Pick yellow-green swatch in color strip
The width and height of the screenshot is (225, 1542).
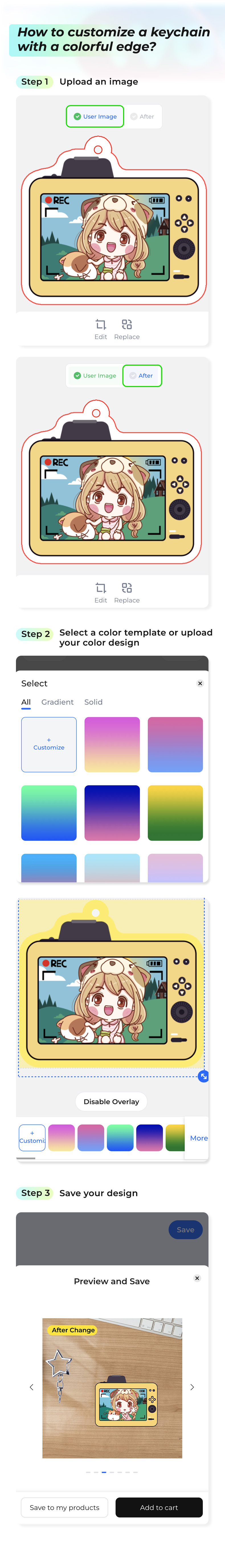175,1137
